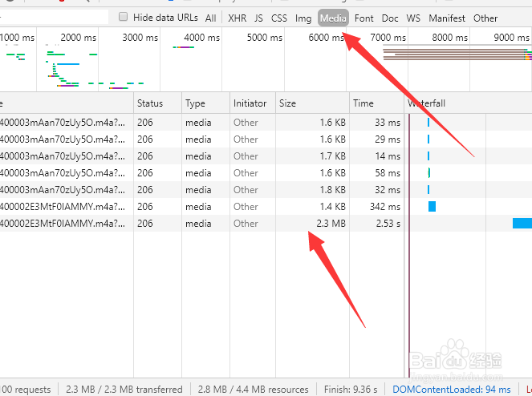The image size is (532, 396).
Task: Open the 400002E3MtF0IAMMY.m4a request sized 1.4 KB
Action: 63,207
